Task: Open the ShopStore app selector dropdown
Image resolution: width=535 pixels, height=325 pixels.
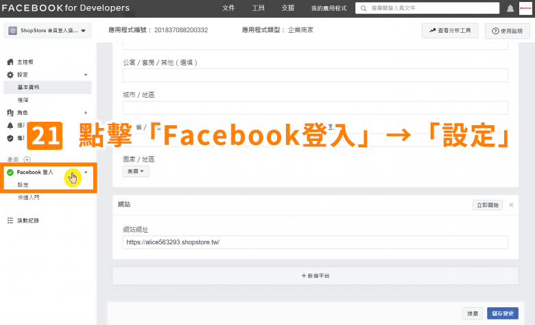Action: click(x=47, y=31)
